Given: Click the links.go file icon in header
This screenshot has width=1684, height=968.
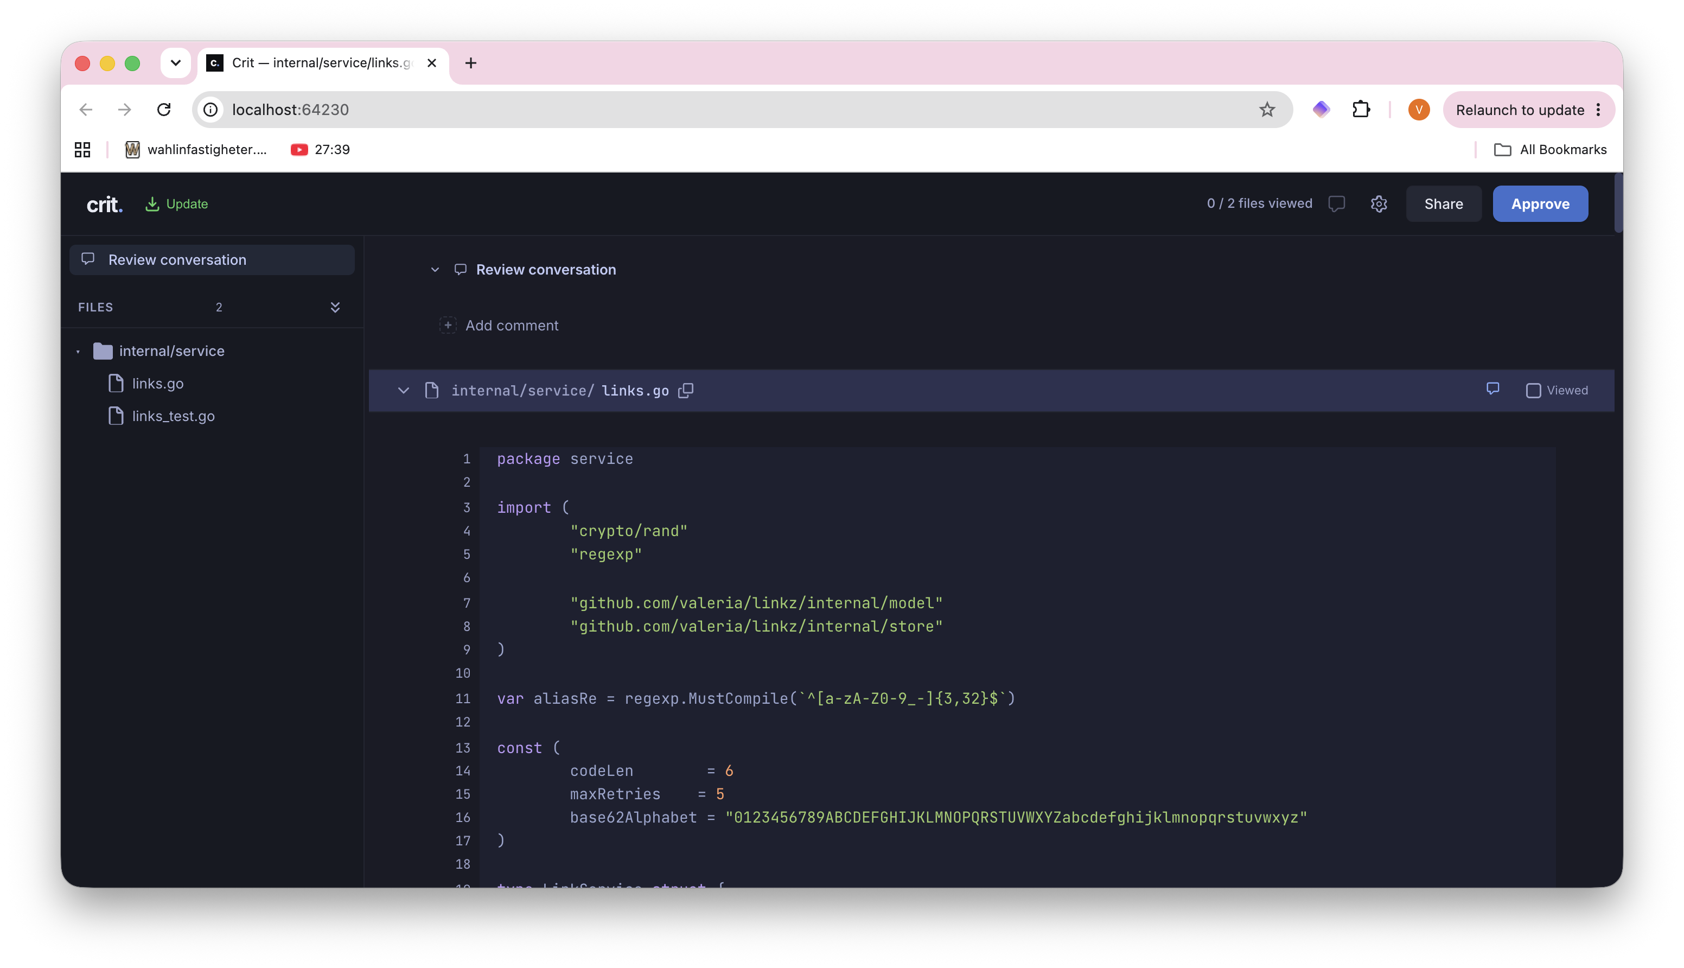Looking at the screenshot, I should (432, 390).
